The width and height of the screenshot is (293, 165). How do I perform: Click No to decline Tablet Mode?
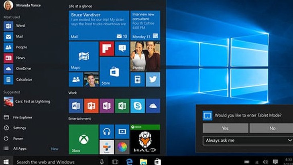(x=272, y=128)
